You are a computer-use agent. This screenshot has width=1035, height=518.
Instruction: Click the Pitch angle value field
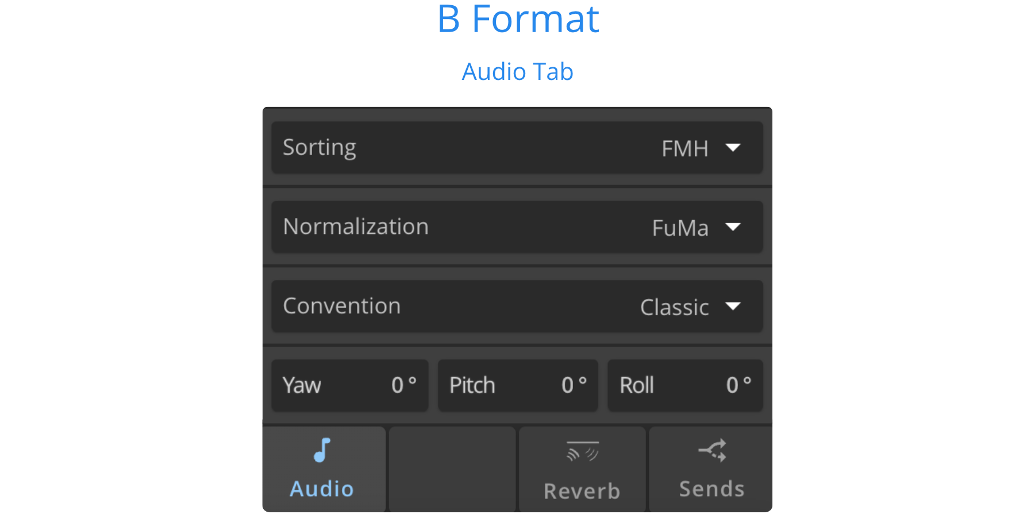(574, 385)
